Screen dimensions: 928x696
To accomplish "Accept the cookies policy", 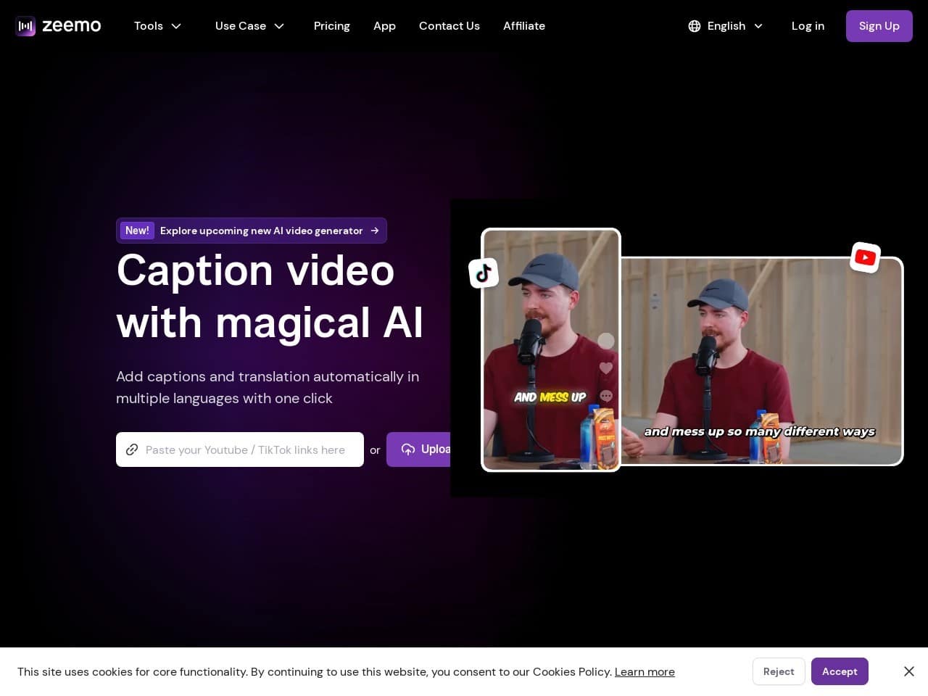I will [x=839, y=671].
